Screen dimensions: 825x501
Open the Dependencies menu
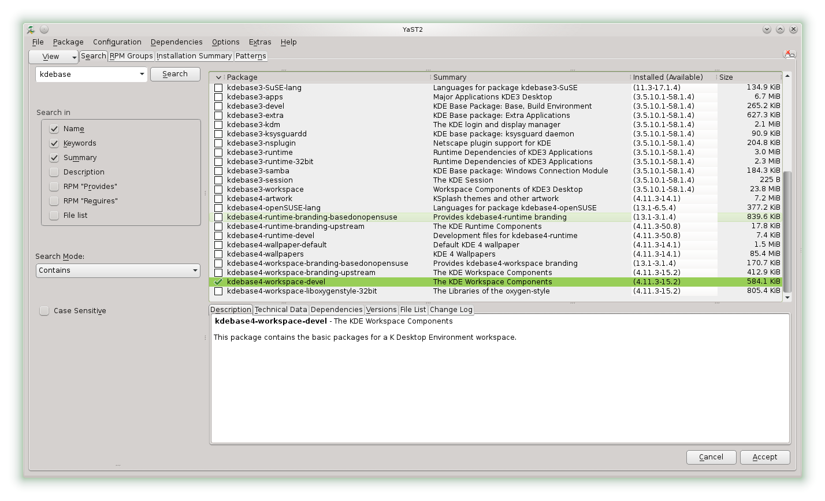[x=177, y=42]
